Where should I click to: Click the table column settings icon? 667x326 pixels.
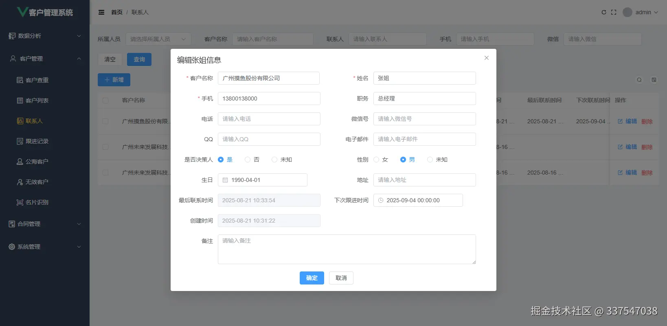point(654,80)
